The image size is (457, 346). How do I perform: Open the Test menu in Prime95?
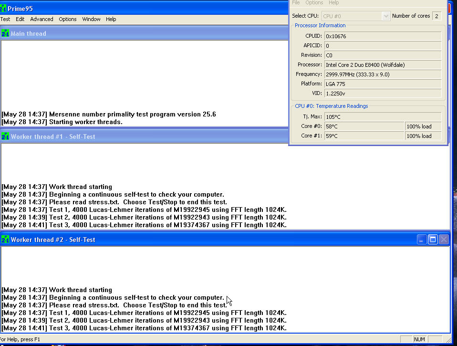[x=5, y=19]
